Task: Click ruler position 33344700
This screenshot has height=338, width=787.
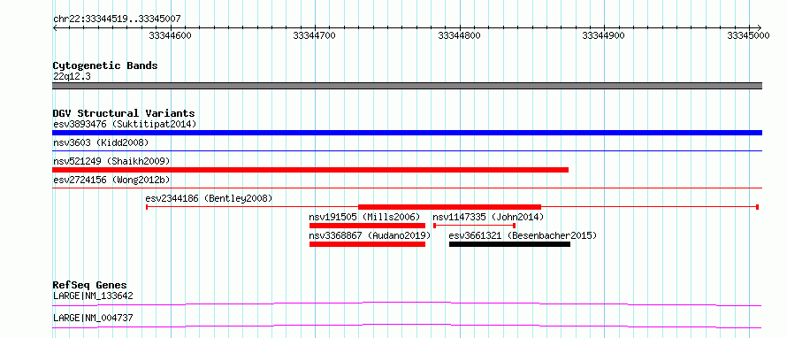Action: pos(314,35)
